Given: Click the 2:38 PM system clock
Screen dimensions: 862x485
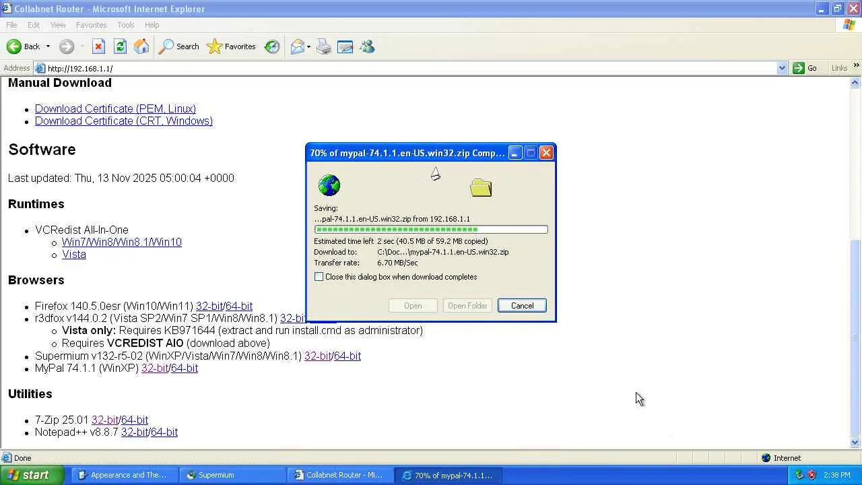Looking at the screenshot, I should point(837,475).
